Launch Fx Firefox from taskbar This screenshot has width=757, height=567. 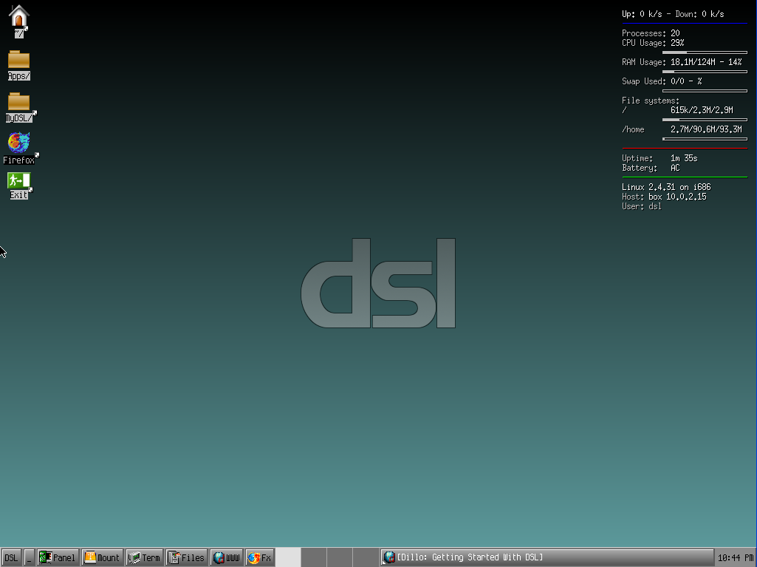[260, 558]
